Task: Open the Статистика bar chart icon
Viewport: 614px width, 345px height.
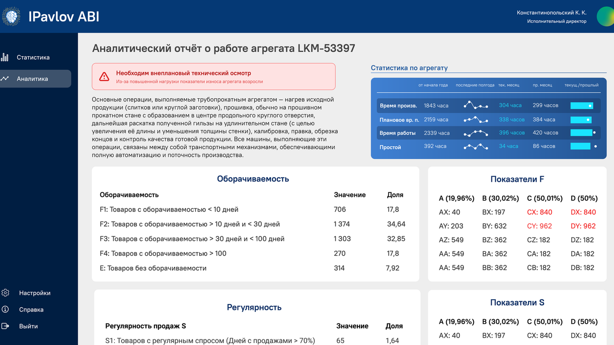Action: point(5,57)
